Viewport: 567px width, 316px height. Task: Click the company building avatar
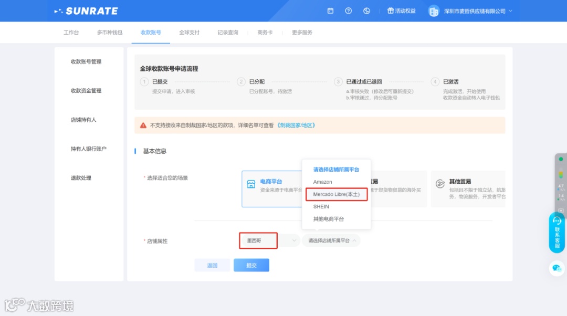[433, 11]
